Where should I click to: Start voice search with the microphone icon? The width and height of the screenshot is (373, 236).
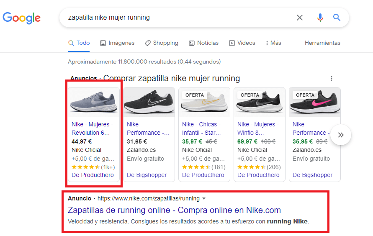320,17
